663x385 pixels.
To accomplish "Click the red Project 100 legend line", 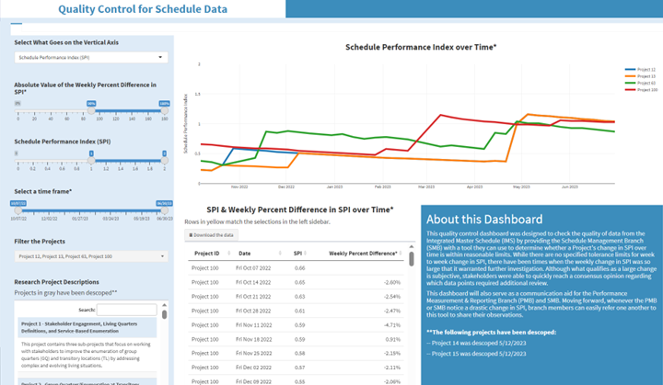I will (x=630, y=89).
